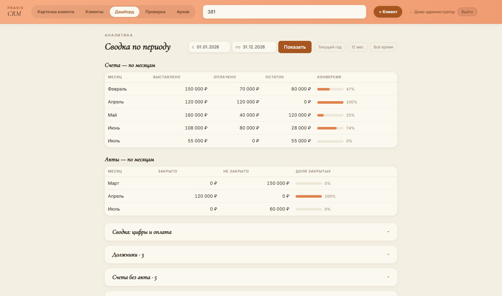The width and height of the screenshot is (502, 296).
Task: Switch to the 'Клиенты' tab
Action: point(94,12)
